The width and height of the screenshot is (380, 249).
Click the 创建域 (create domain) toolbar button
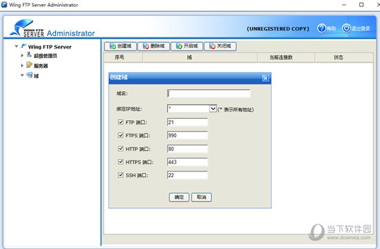[120, 46]
